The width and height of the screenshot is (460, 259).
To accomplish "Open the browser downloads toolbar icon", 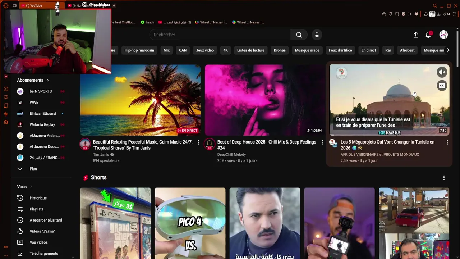I will click(x=439, y=14).
